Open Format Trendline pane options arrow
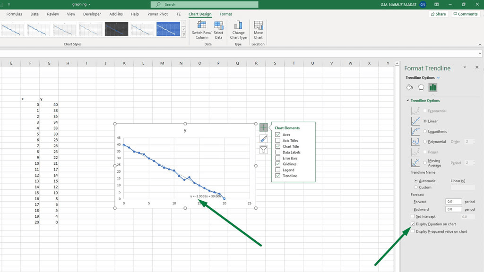 (x=465, y=67)
